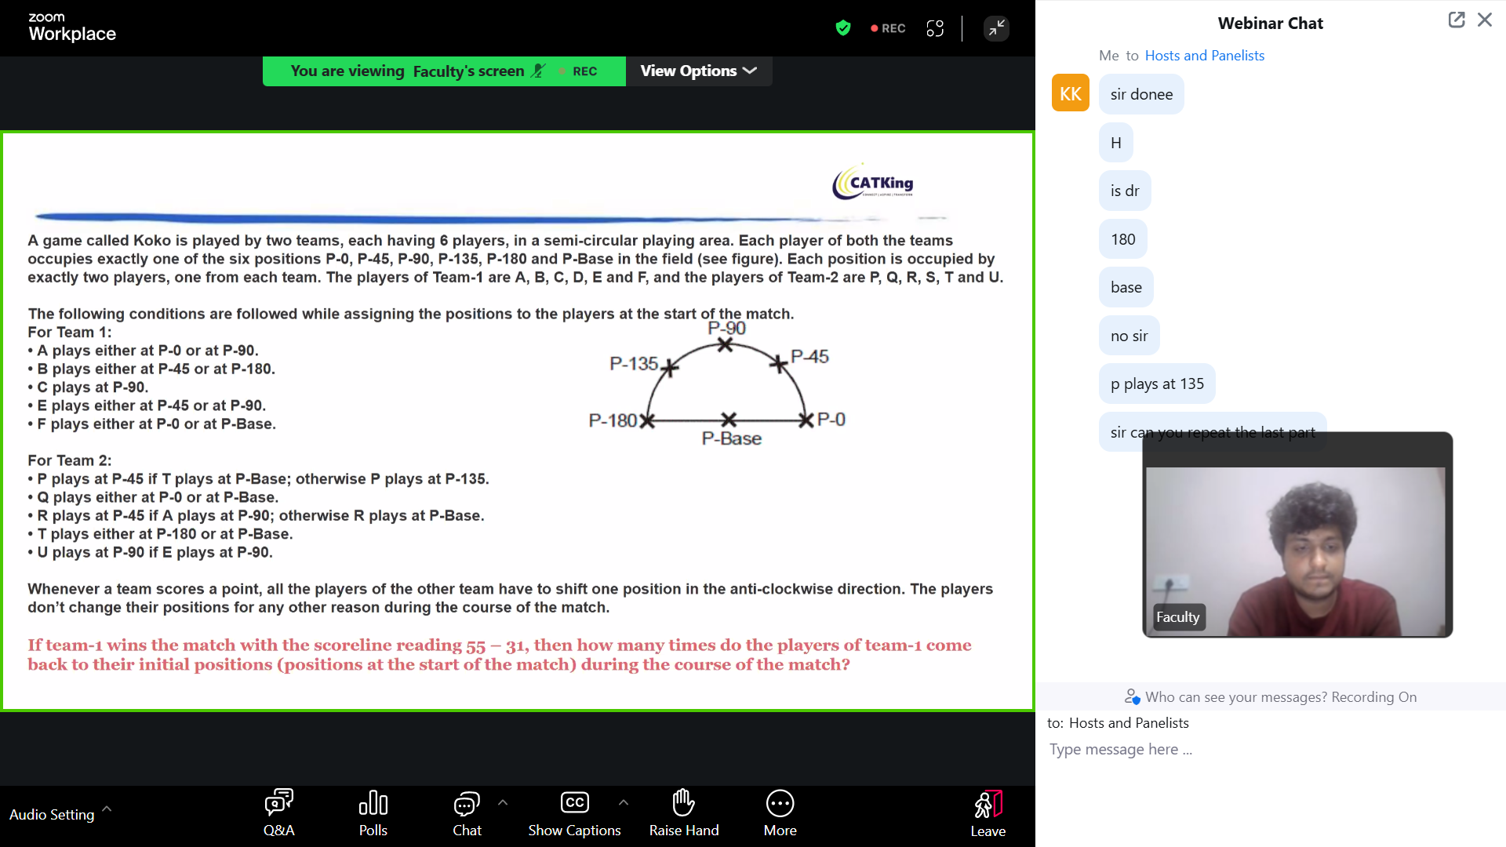Viewport: 1506px width, 847px height.
Task: Open the Polls panel
Action: pos(373,813)
